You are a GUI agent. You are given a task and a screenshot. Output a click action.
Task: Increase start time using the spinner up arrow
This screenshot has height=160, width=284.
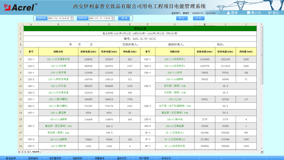point(72,17)
